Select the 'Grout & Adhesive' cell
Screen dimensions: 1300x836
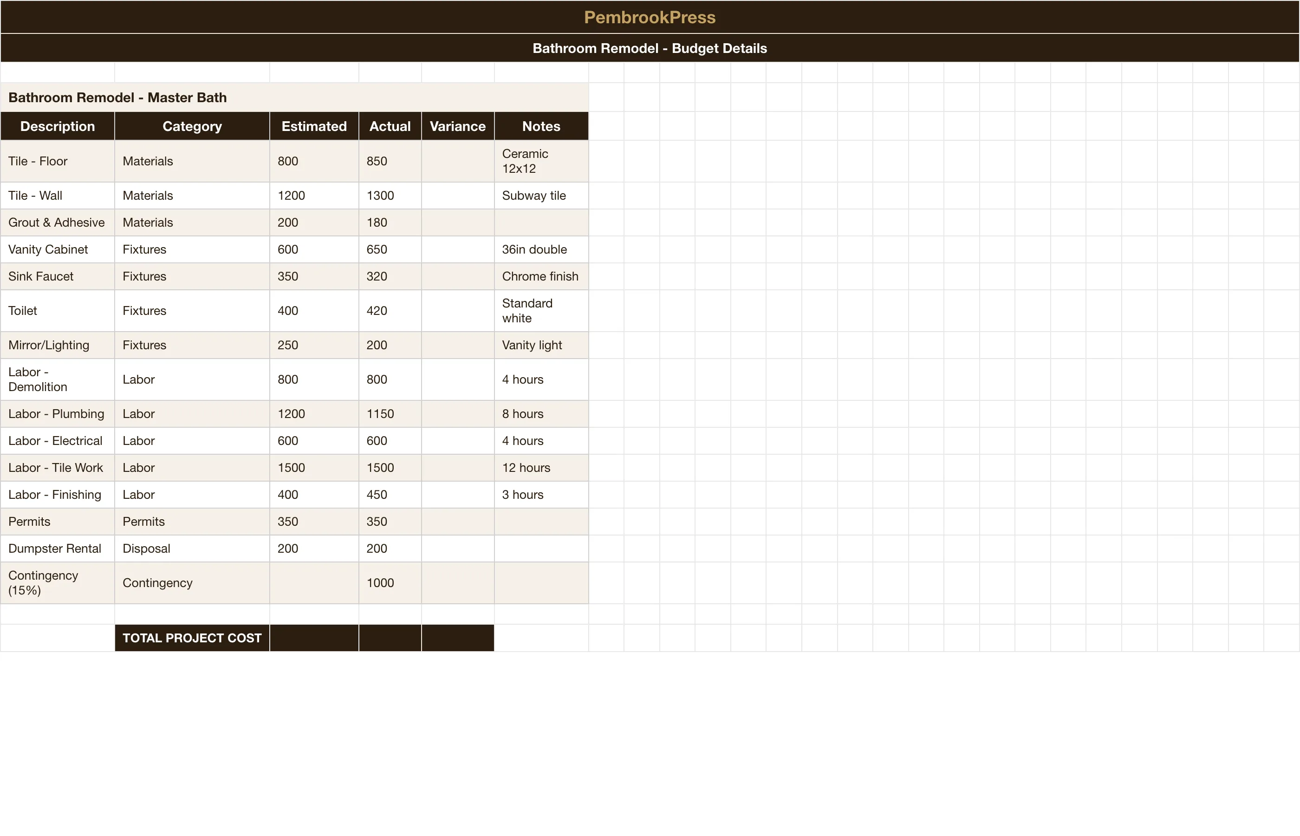58,222
